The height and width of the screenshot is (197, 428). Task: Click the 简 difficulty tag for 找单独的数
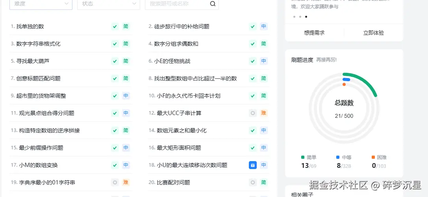click(126, 26)
